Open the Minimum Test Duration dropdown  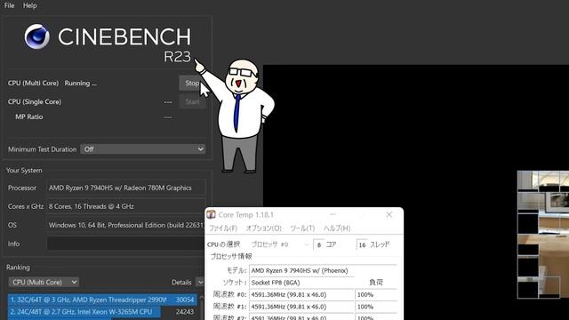[x=142, y=149]
